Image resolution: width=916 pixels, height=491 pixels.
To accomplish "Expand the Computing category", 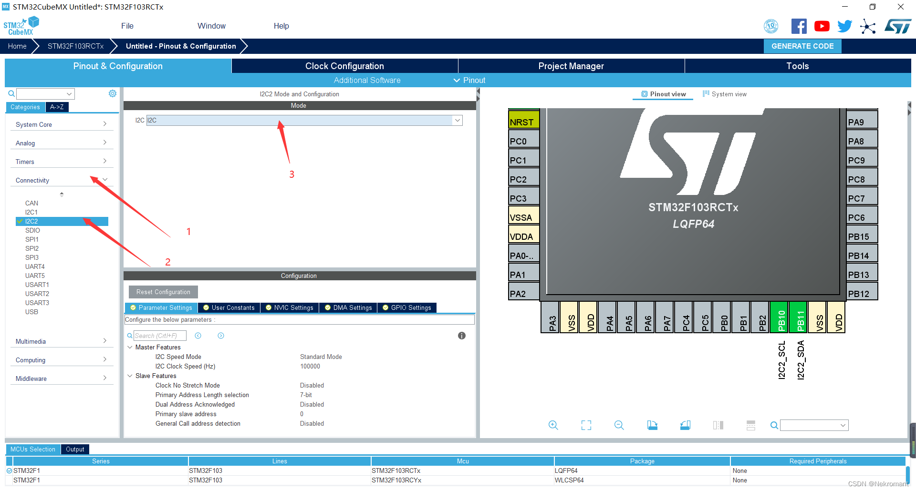I will 62,360.
